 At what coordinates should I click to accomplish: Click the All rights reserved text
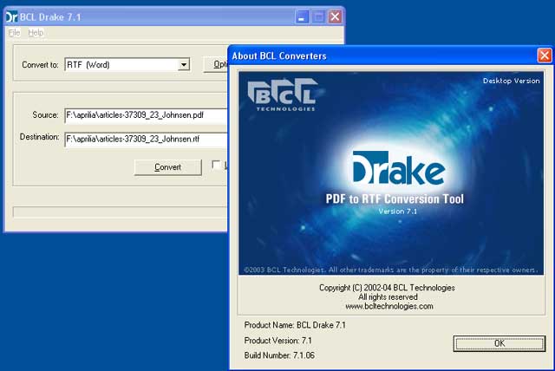388,297
